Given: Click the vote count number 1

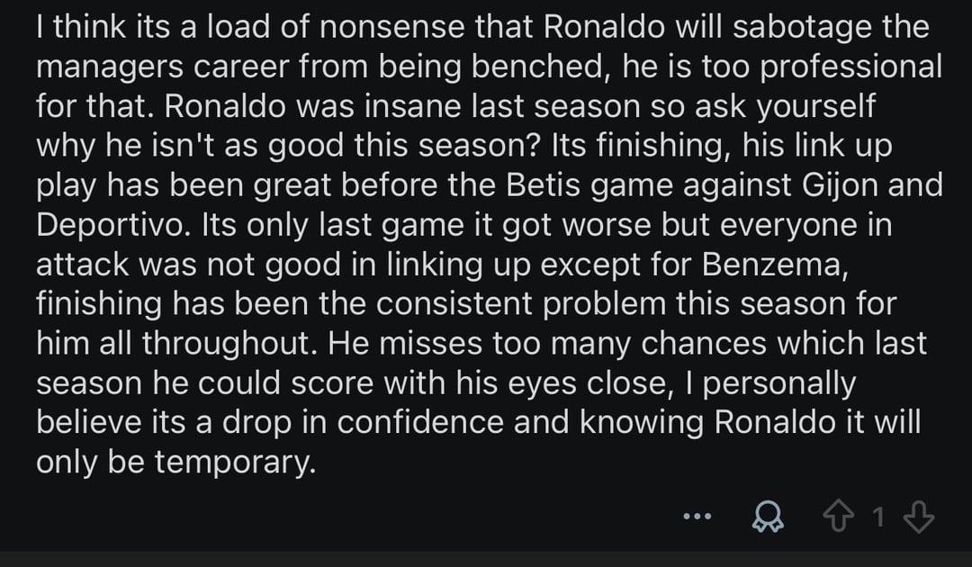Looking at the screenshot, I should click(x=878, y=517).
